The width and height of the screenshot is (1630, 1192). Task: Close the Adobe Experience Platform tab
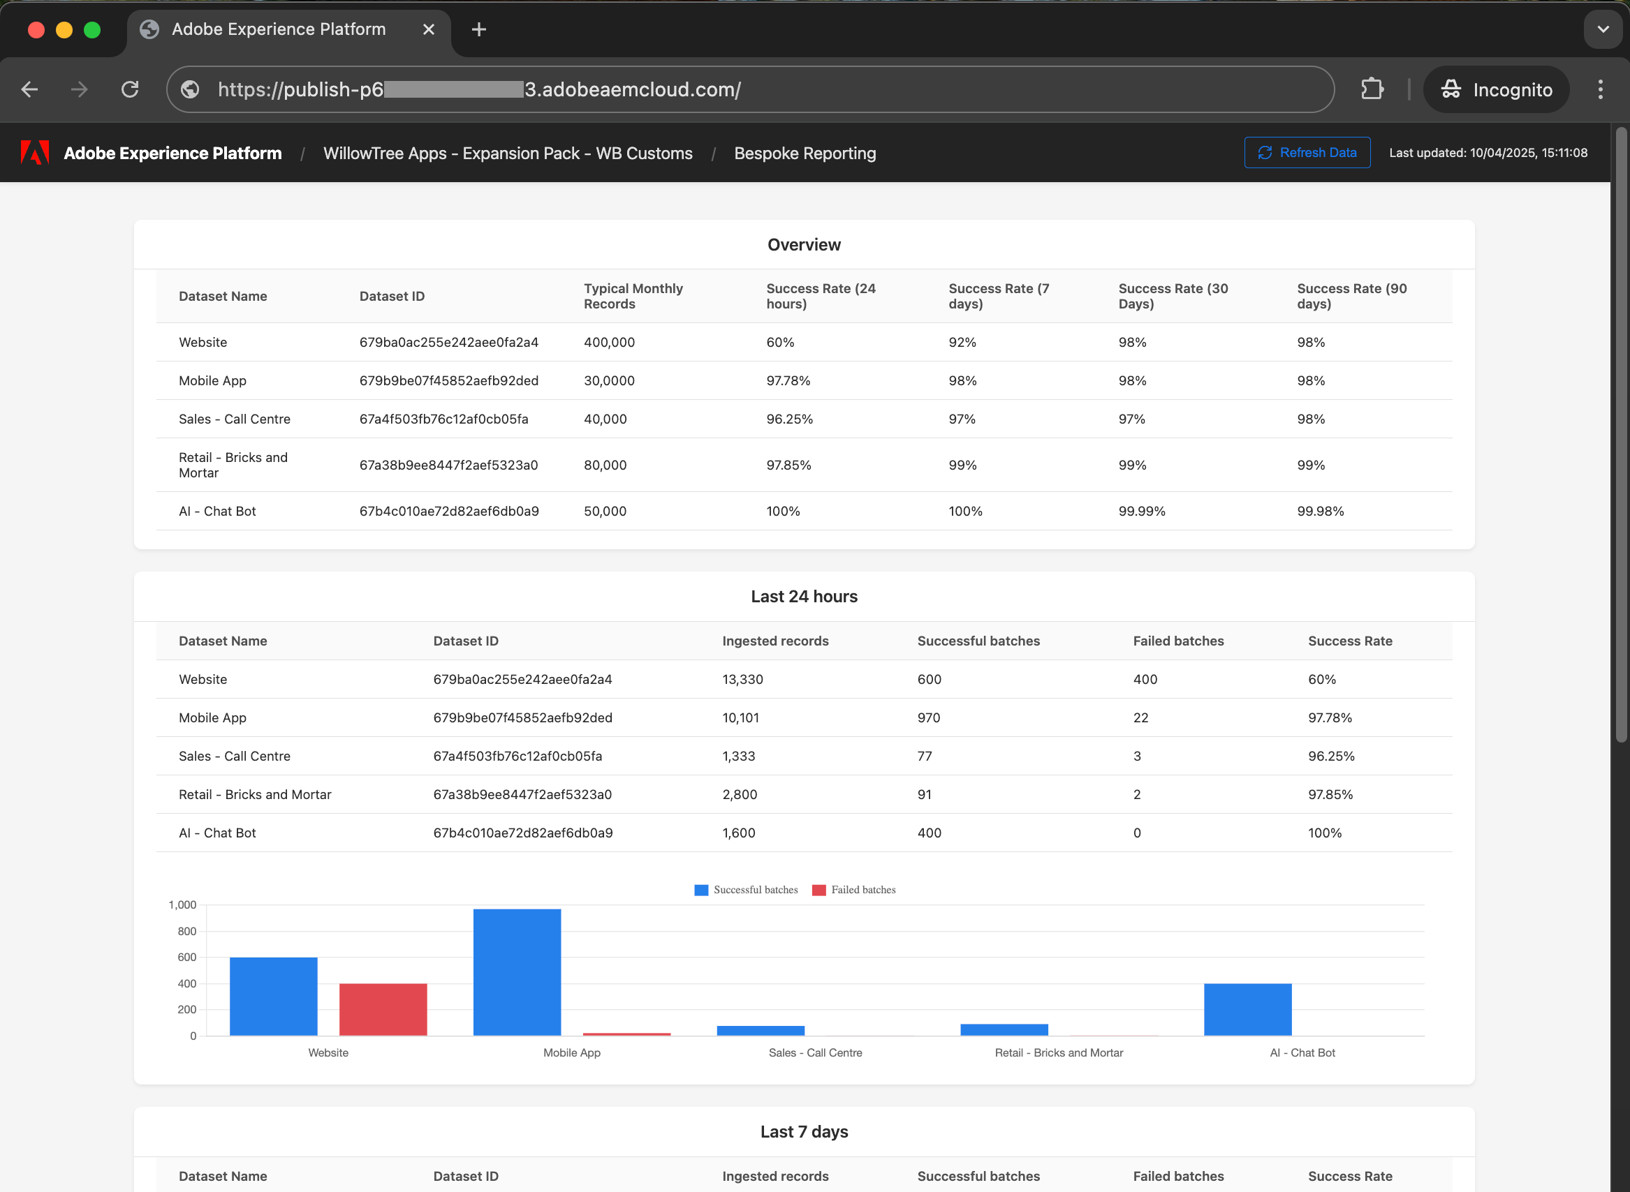(x=429, y=29)
